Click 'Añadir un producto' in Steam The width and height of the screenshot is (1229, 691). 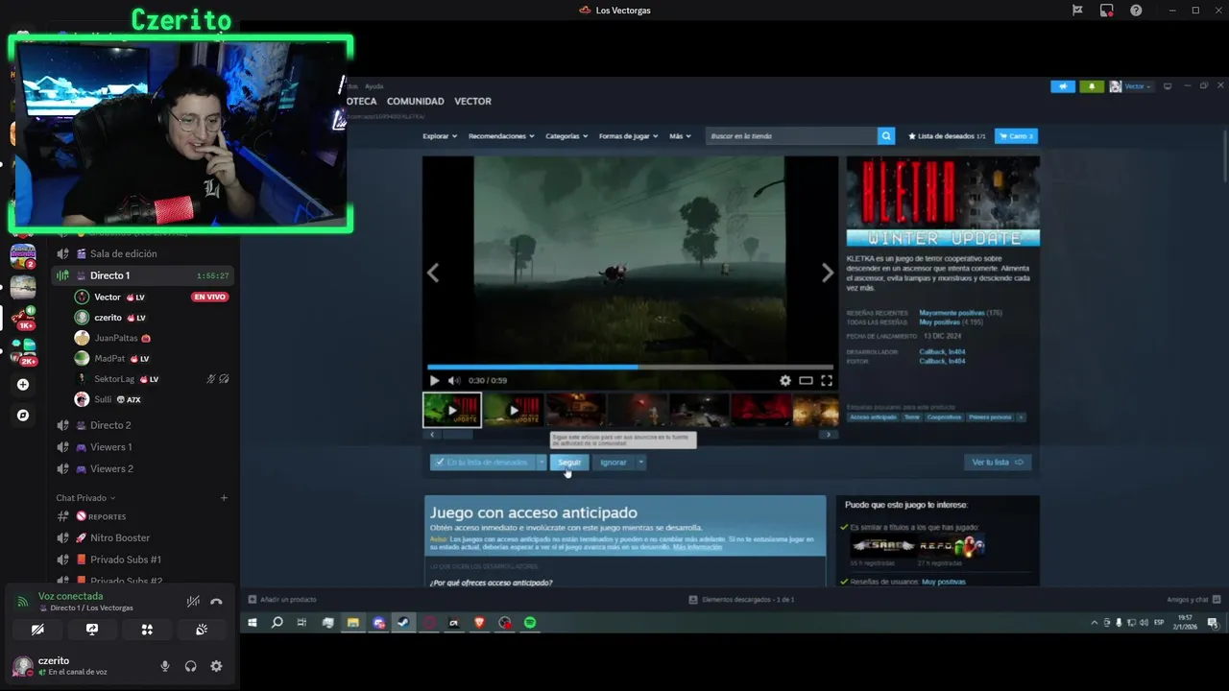pyautogui.click(x=281, y=600)
